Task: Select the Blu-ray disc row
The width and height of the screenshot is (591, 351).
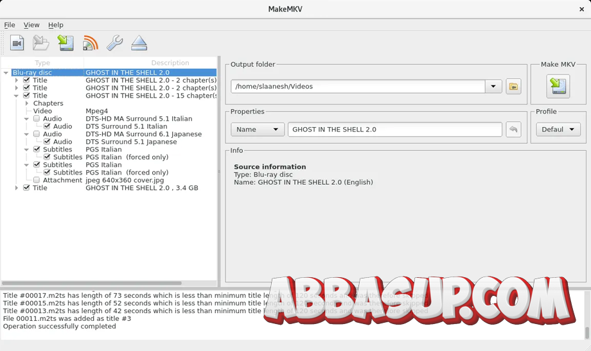Action: click(x=114, y=73)
